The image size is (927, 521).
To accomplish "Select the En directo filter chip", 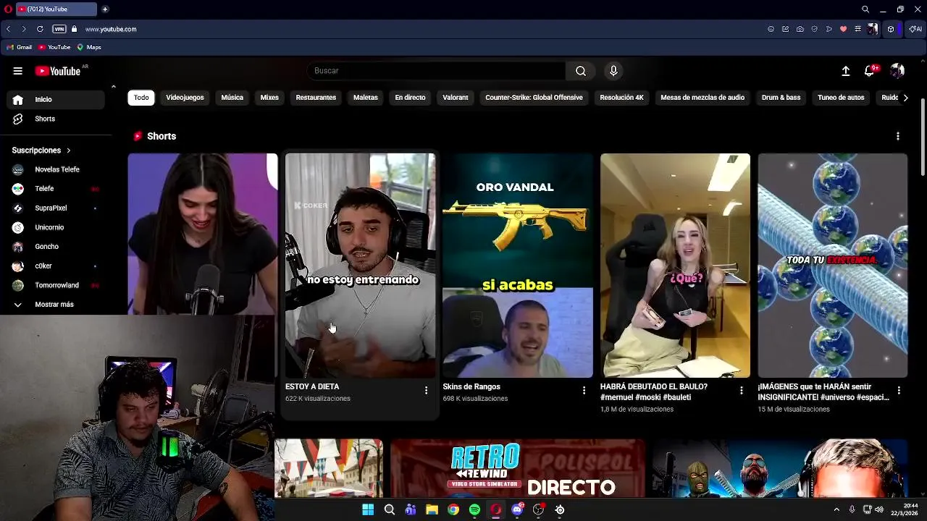I will coord(410,98).
